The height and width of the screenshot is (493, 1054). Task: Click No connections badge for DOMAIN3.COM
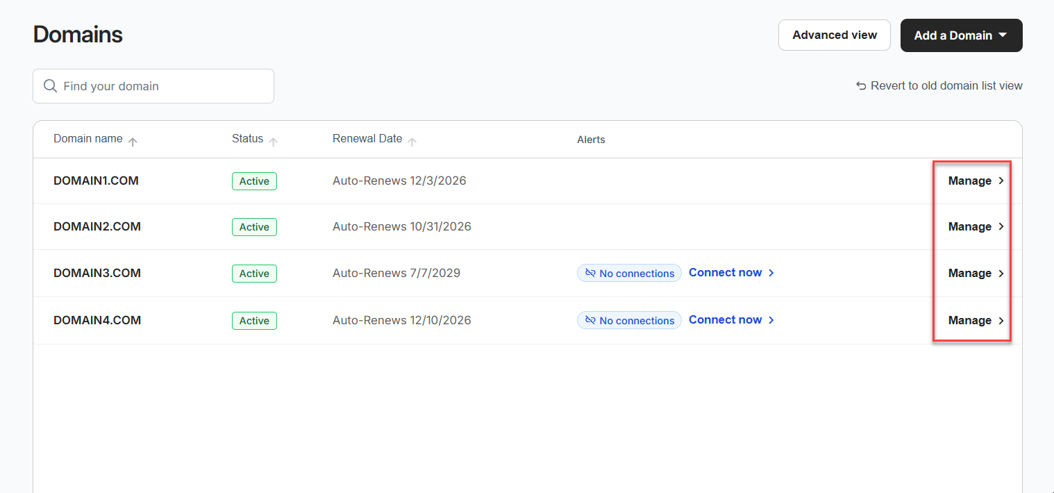tap(629, 273)
